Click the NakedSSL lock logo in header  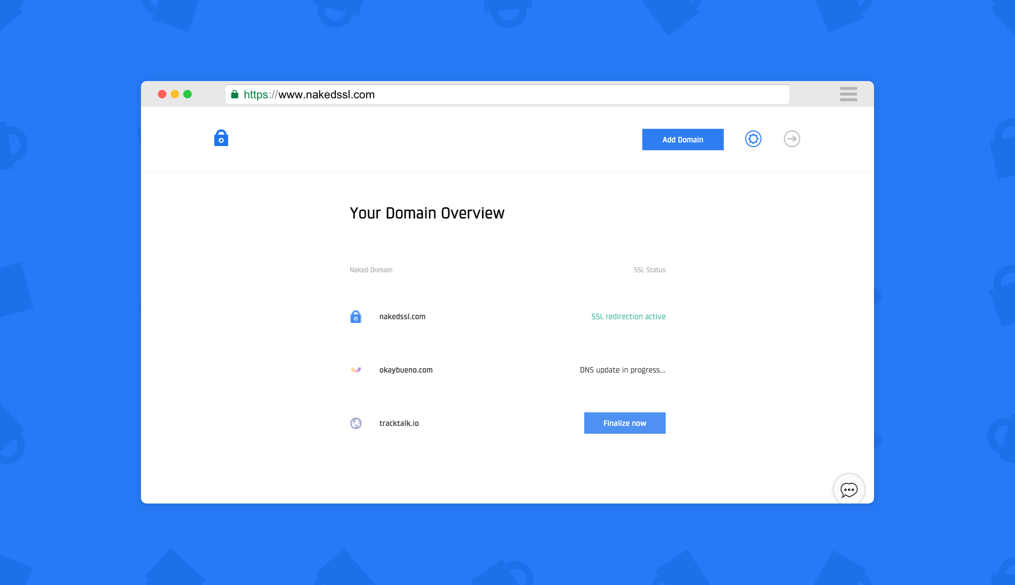point(221,138)
